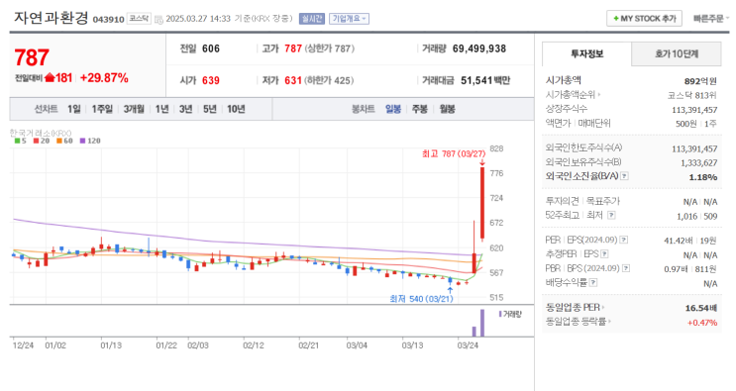The image size is (736, 391).
Task: Switch to the 호가10단계 tab
Action: click(x=677, y=53)
